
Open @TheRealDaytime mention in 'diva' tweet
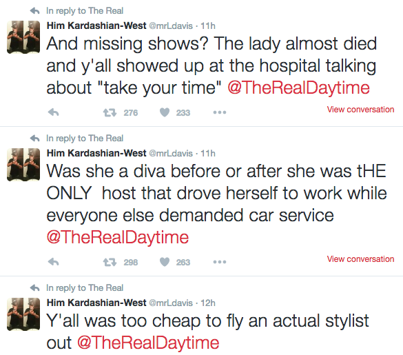pyautogui.click(x=118, y=237)
